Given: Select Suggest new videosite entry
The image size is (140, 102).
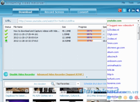Looking at the screenshot, I should point(120,25).
